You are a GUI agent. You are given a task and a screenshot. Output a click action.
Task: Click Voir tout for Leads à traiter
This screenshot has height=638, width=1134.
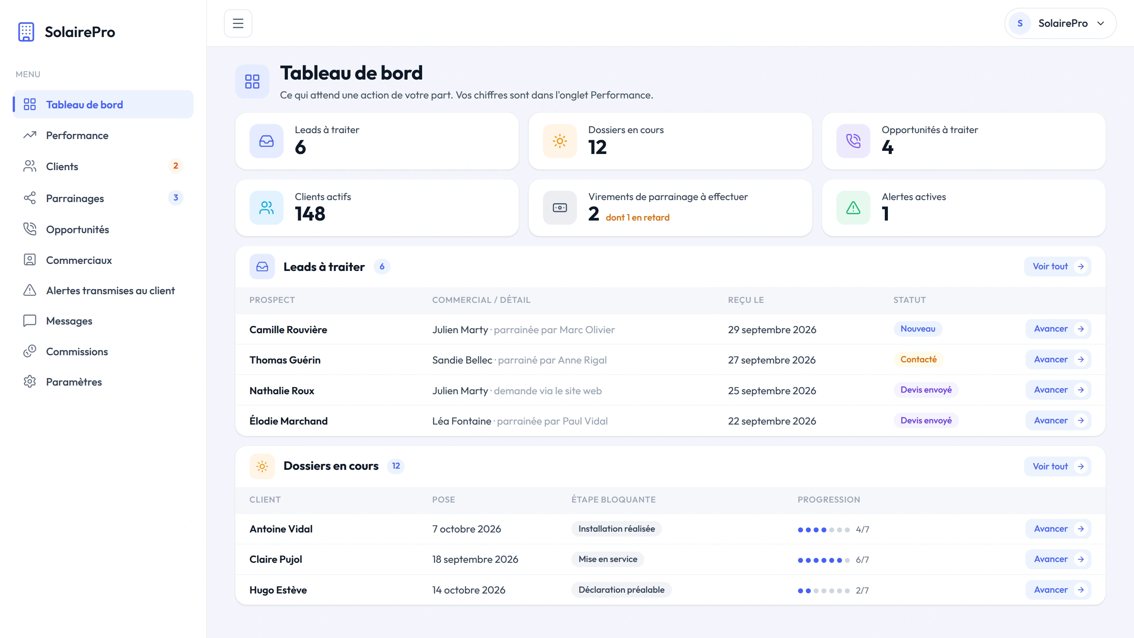[1057, 266]
